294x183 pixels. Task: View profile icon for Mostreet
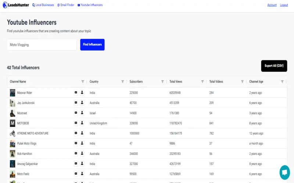82,113
